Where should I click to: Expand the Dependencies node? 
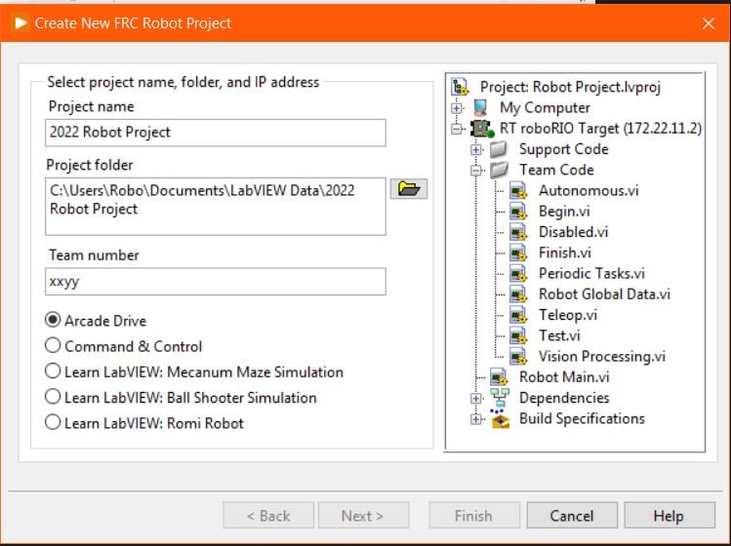pos(475,399)
